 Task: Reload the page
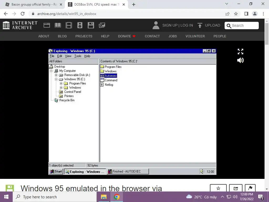[23, 14]
